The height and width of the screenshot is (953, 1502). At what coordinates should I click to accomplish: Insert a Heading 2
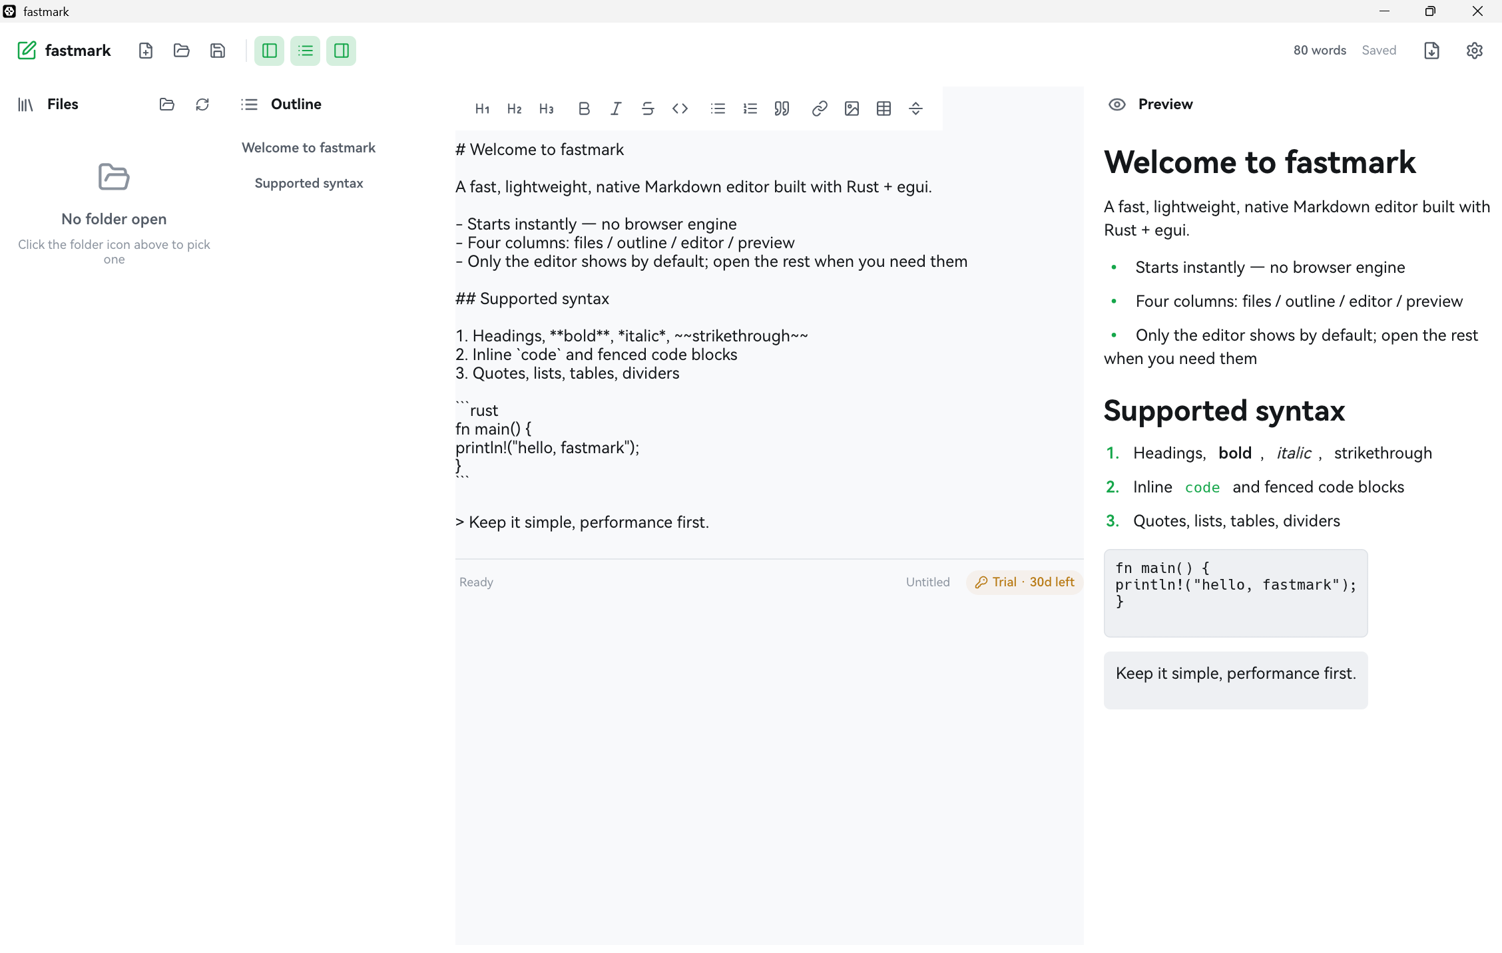(x=515, y=108)
